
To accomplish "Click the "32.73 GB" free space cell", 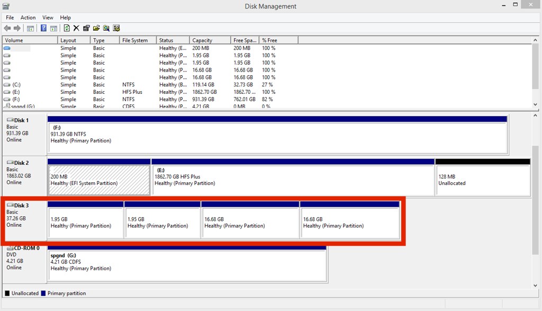I will pyautogui.click(x=243, y=85).
